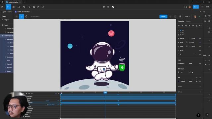This screenshot has width=212, height=119.
Task: Select the Aninix selection arrow tool
Action: (21, 17)
